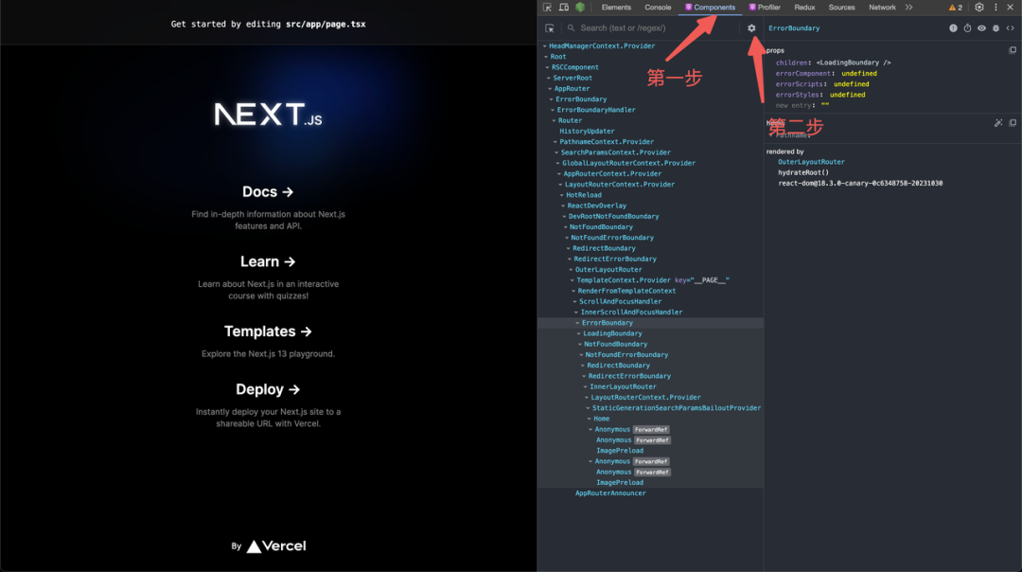The image size is (1022, 572).
Task: Collapse the Home component arrow
Action: [590, 419]
